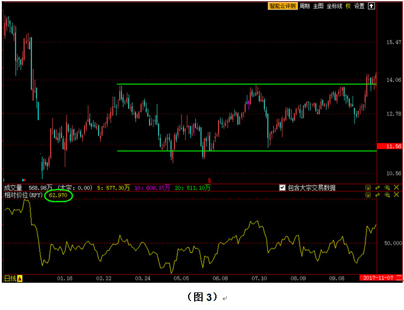Click the volume panel magnifier zoom icon
Image resolution: width=404 pixels, height=310 pixels.
pos(387,188)
